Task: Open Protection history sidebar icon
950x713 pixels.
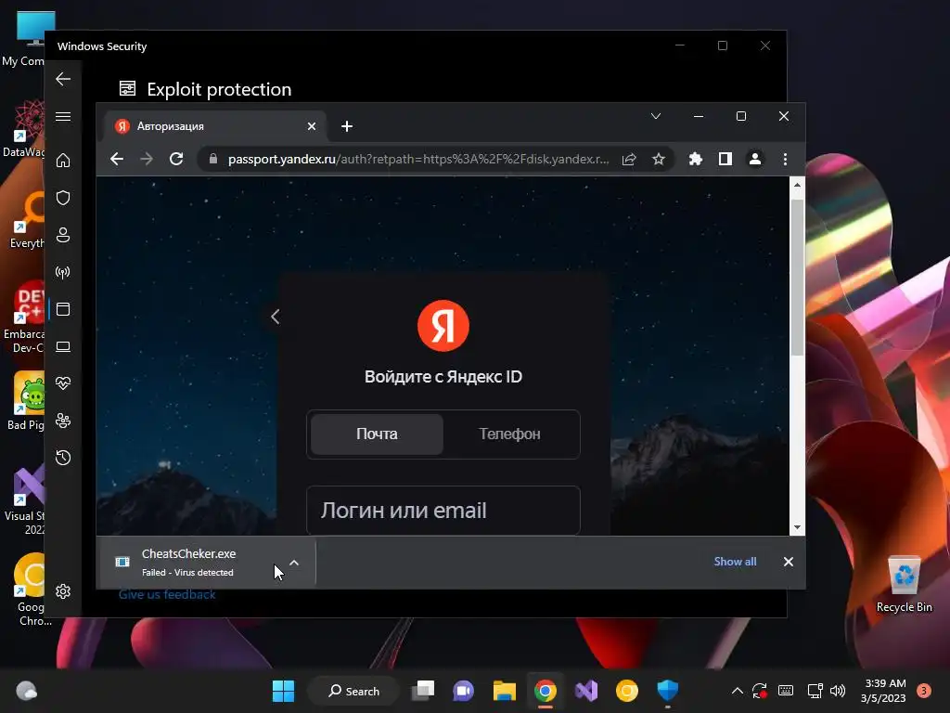Action: click(63, 458)
